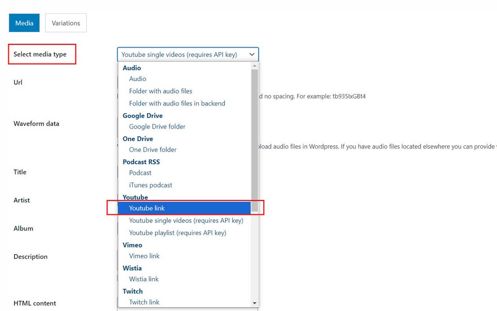The height and width of the screenshot is (311, 497).
Task: Click the bold Audio group heading
Action: tap(132, 68)
